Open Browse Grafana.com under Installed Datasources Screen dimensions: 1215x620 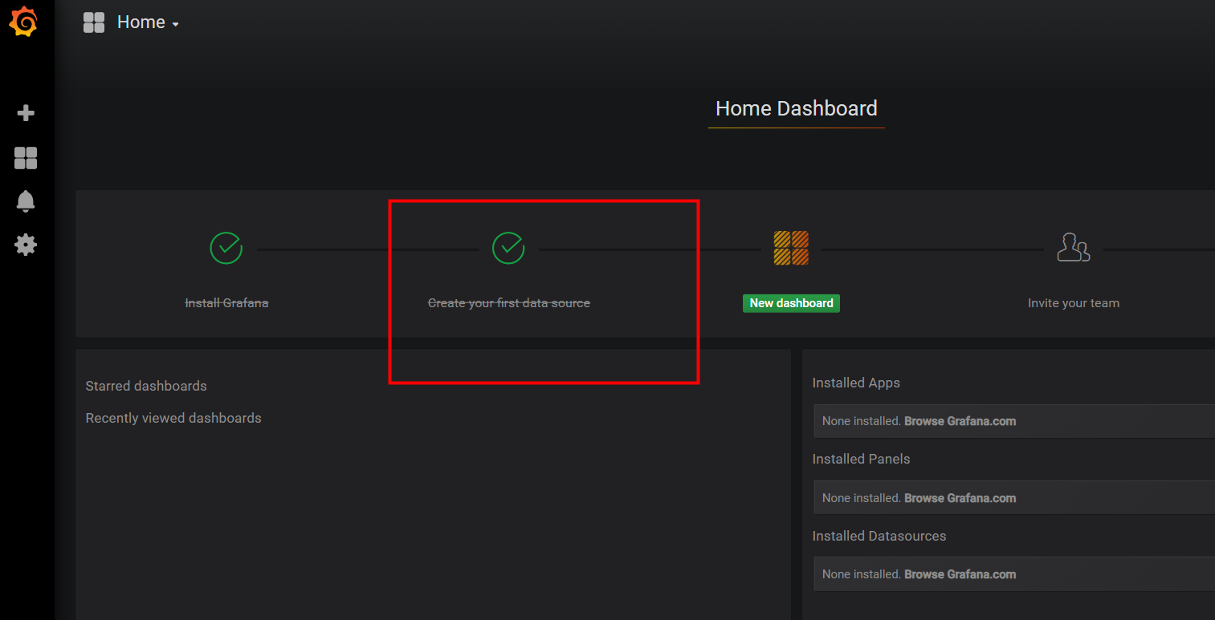(960, 574)
